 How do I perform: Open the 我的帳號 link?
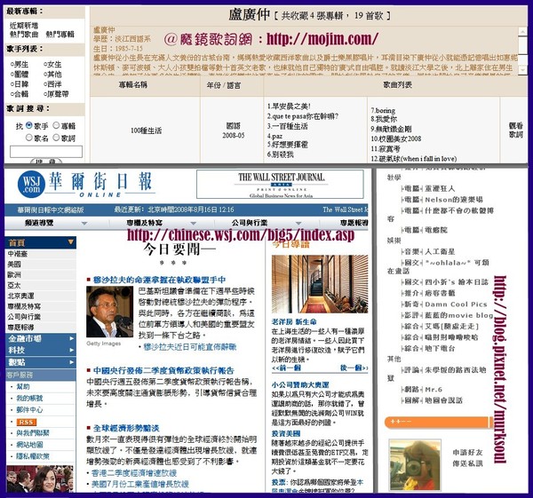tap(29, 398)
